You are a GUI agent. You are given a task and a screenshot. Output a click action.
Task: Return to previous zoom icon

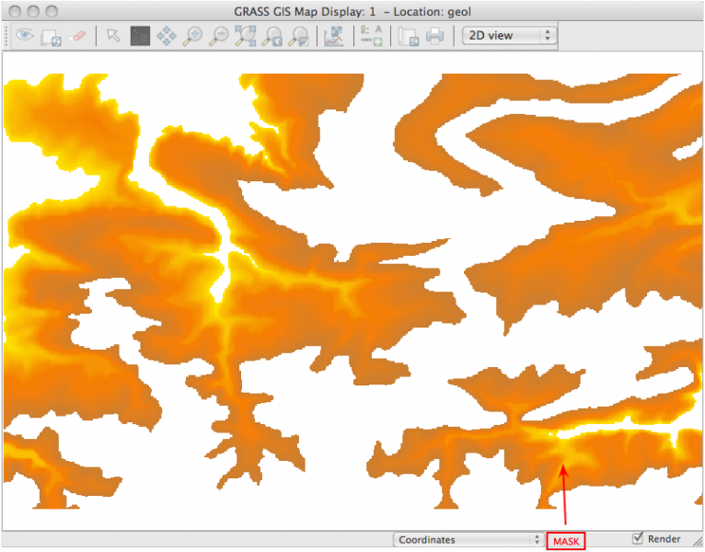click(272, 36)
